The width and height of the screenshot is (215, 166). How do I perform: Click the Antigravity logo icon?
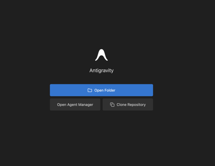pos(101,55)
